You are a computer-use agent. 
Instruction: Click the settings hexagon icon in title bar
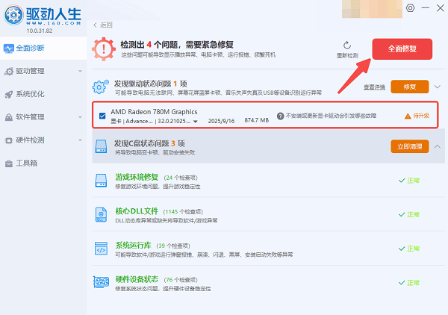tap(409, 7)
